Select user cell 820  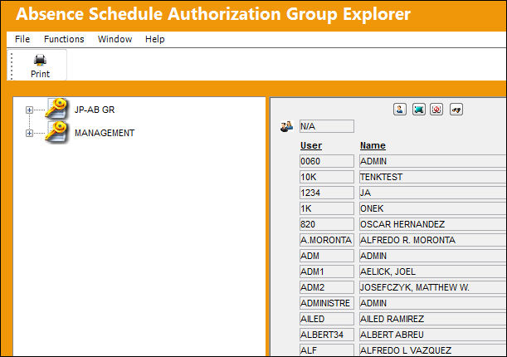point(327,224)
